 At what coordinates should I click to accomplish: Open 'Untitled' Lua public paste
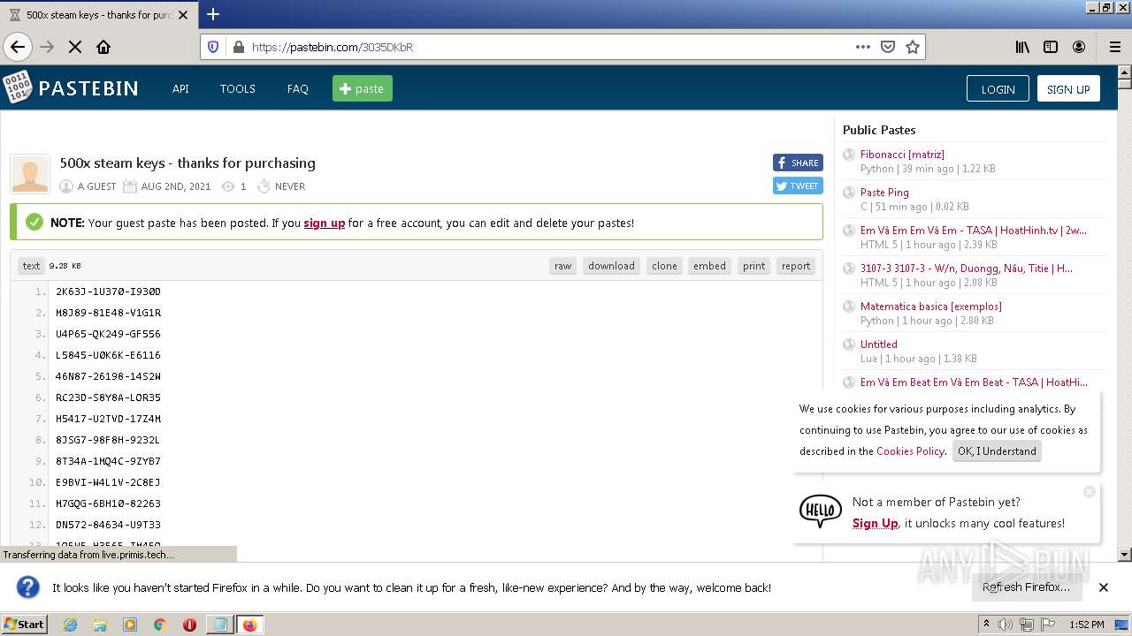(x=879, y=344)
